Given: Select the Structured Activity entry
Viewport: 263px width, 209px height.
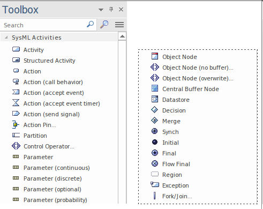Looking at the screenshot, I should pyautogui.click(x=44, y=61).
